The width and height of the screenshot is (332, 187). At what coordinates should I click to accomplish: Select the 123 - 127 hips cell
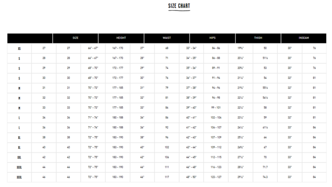pos(216,177)
